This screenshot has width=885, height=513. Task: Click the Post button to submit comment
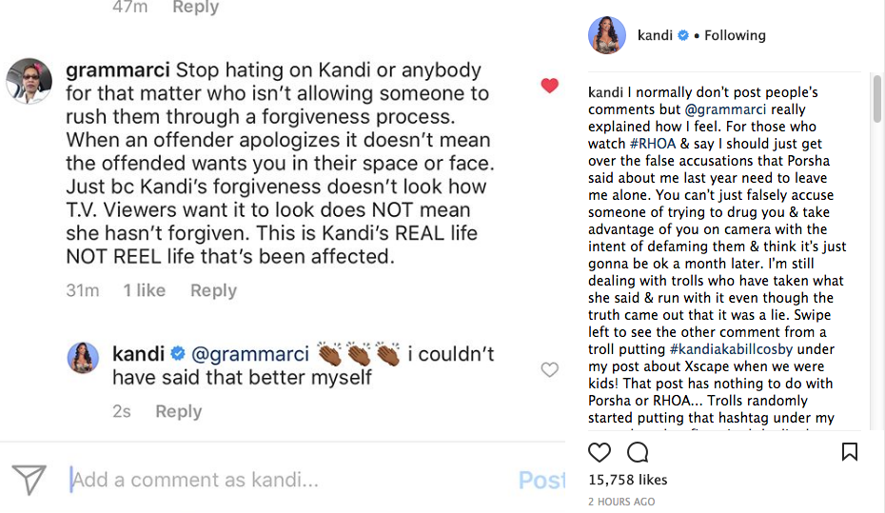click(x=541, y=480)
